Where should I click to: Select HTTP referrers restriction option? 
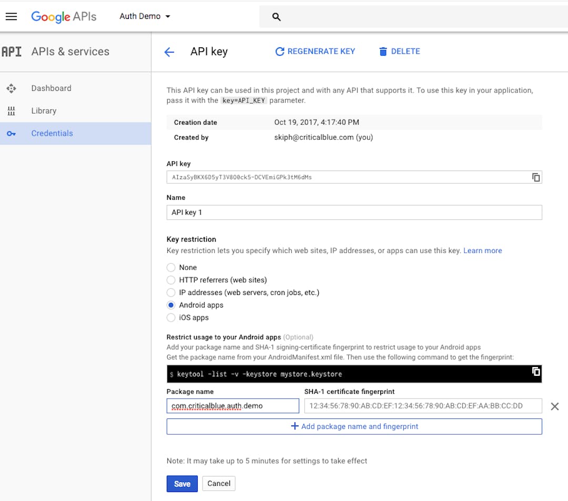tap(171, 280)
